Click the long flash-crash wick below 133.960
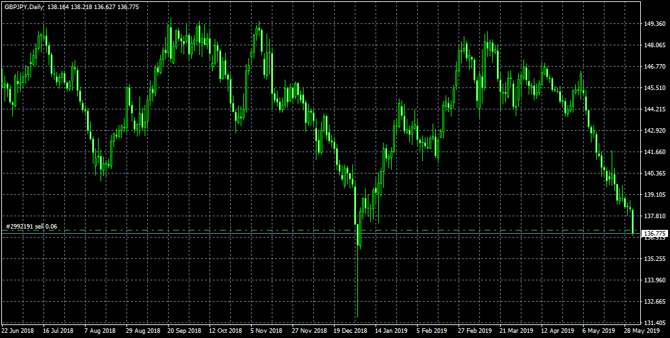Screen dimensions: 670x338 (357, 285)
